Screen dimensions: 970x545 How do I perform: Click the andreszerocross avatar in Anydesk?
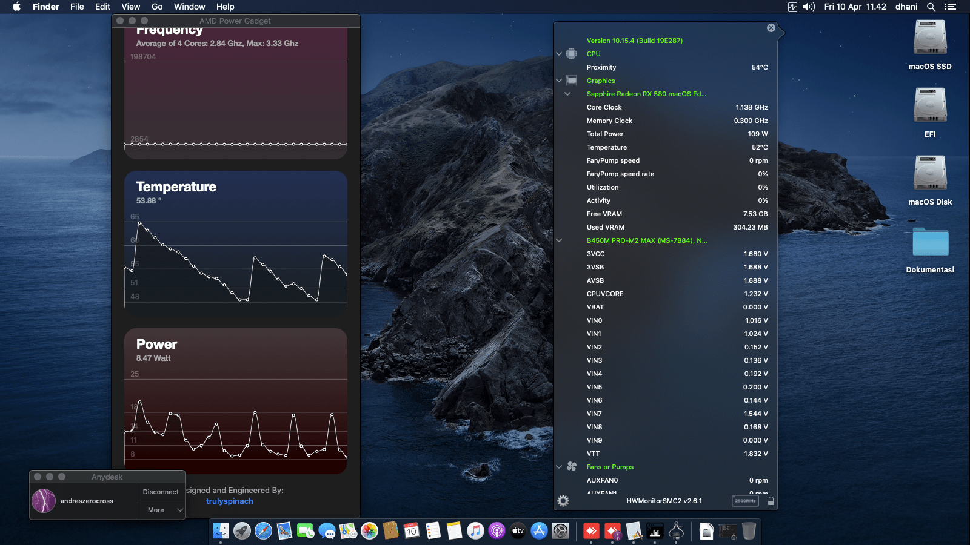(44, 501)
